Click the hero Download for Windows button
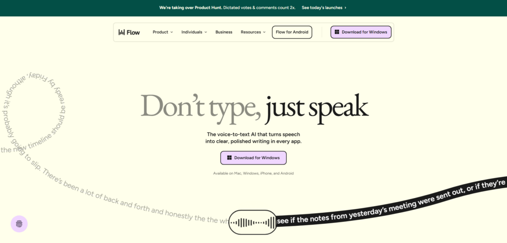The width and height of the screenshot is (507, 243). pos(253,158)
